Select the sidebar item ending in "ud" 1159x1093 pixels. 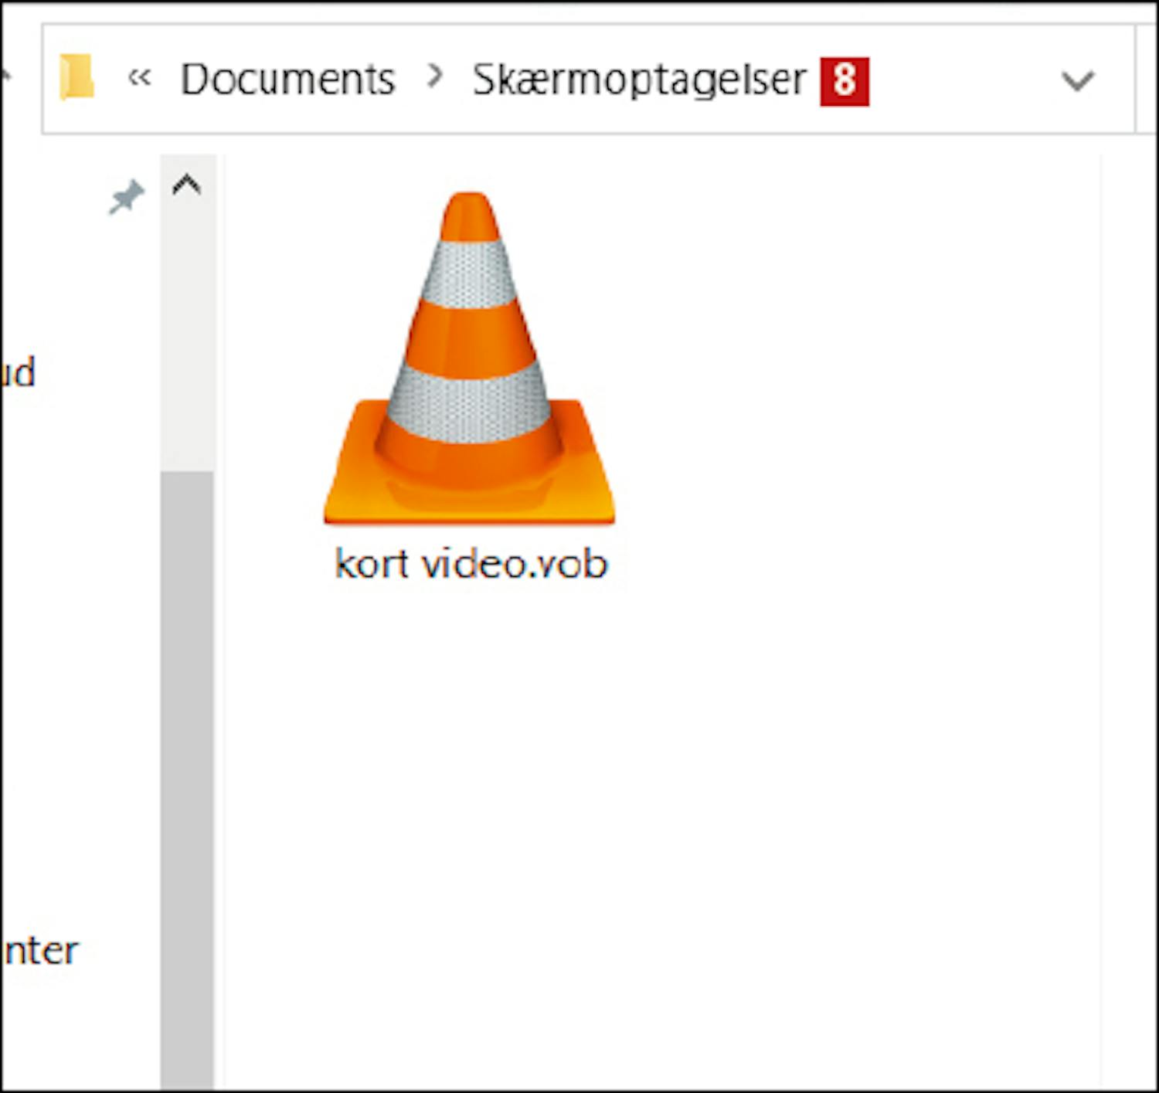click(19, 373)
